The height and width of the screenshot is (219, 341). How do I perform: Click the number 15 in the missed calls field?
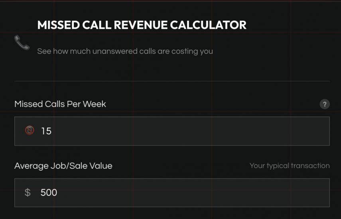pos(46,131)
